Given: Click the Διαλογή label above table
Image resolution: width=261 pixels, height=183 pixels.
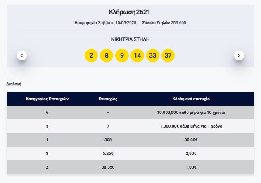Looking at the screenshot, I should [14, 84].
